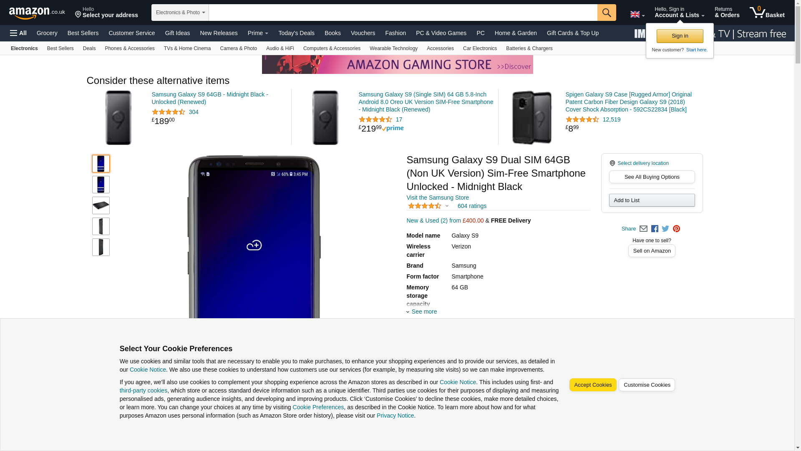
Task: Expand See more product details
Action: [423, 312]
